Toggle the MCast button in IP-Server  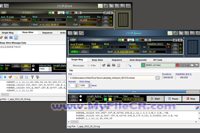tap(84, 52)
